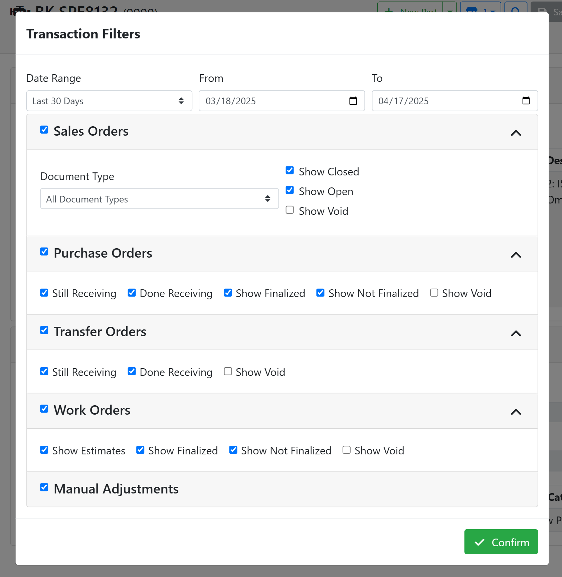Uncheck the Sales Orders checkbox
This screenshot has width=562, height=577.
coord(44,130)
